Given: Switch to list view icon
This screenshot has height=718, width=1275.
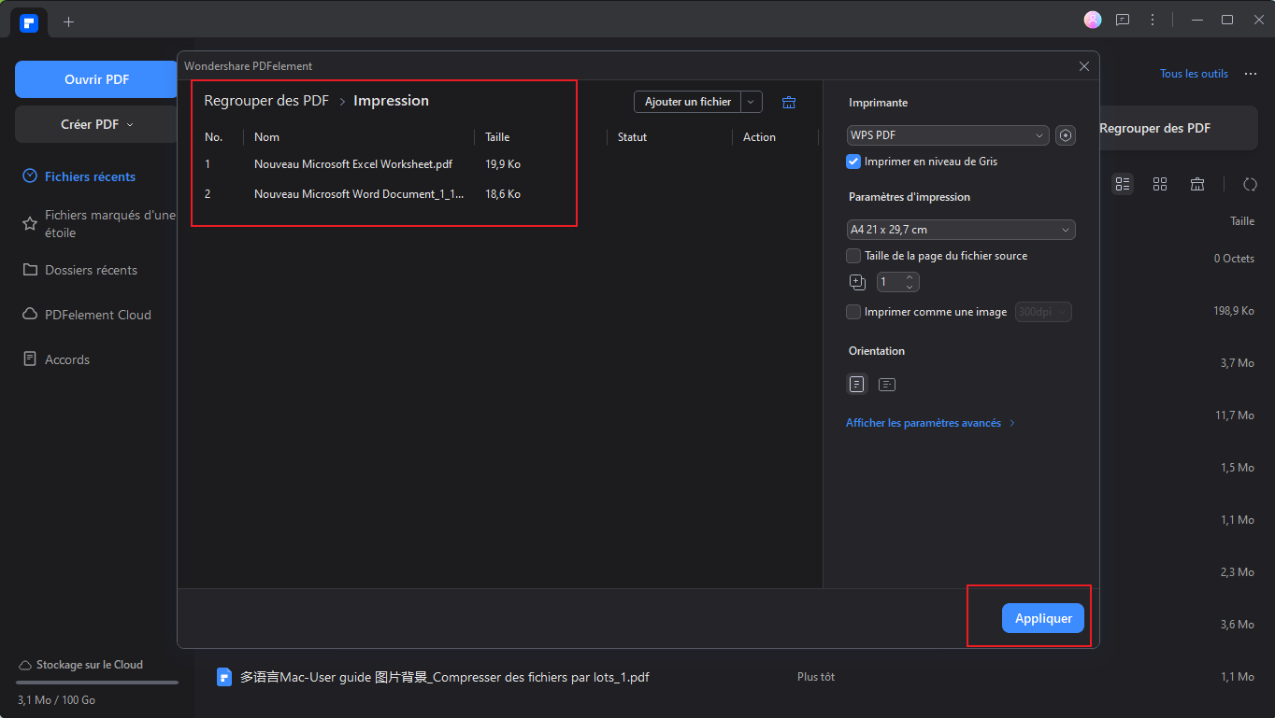Looking at the screenshot, I should coord(1123,184).
